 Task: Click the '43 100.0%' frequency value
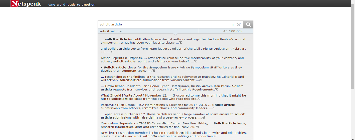tap(233, 31)
